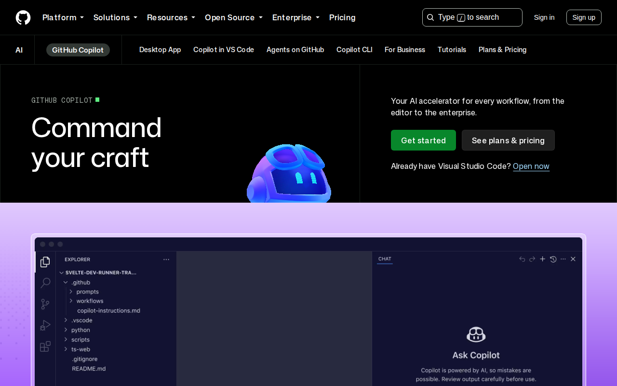Open the Pricing menu item
Viewport: 617px width, 386px height.
pos(342,17)
